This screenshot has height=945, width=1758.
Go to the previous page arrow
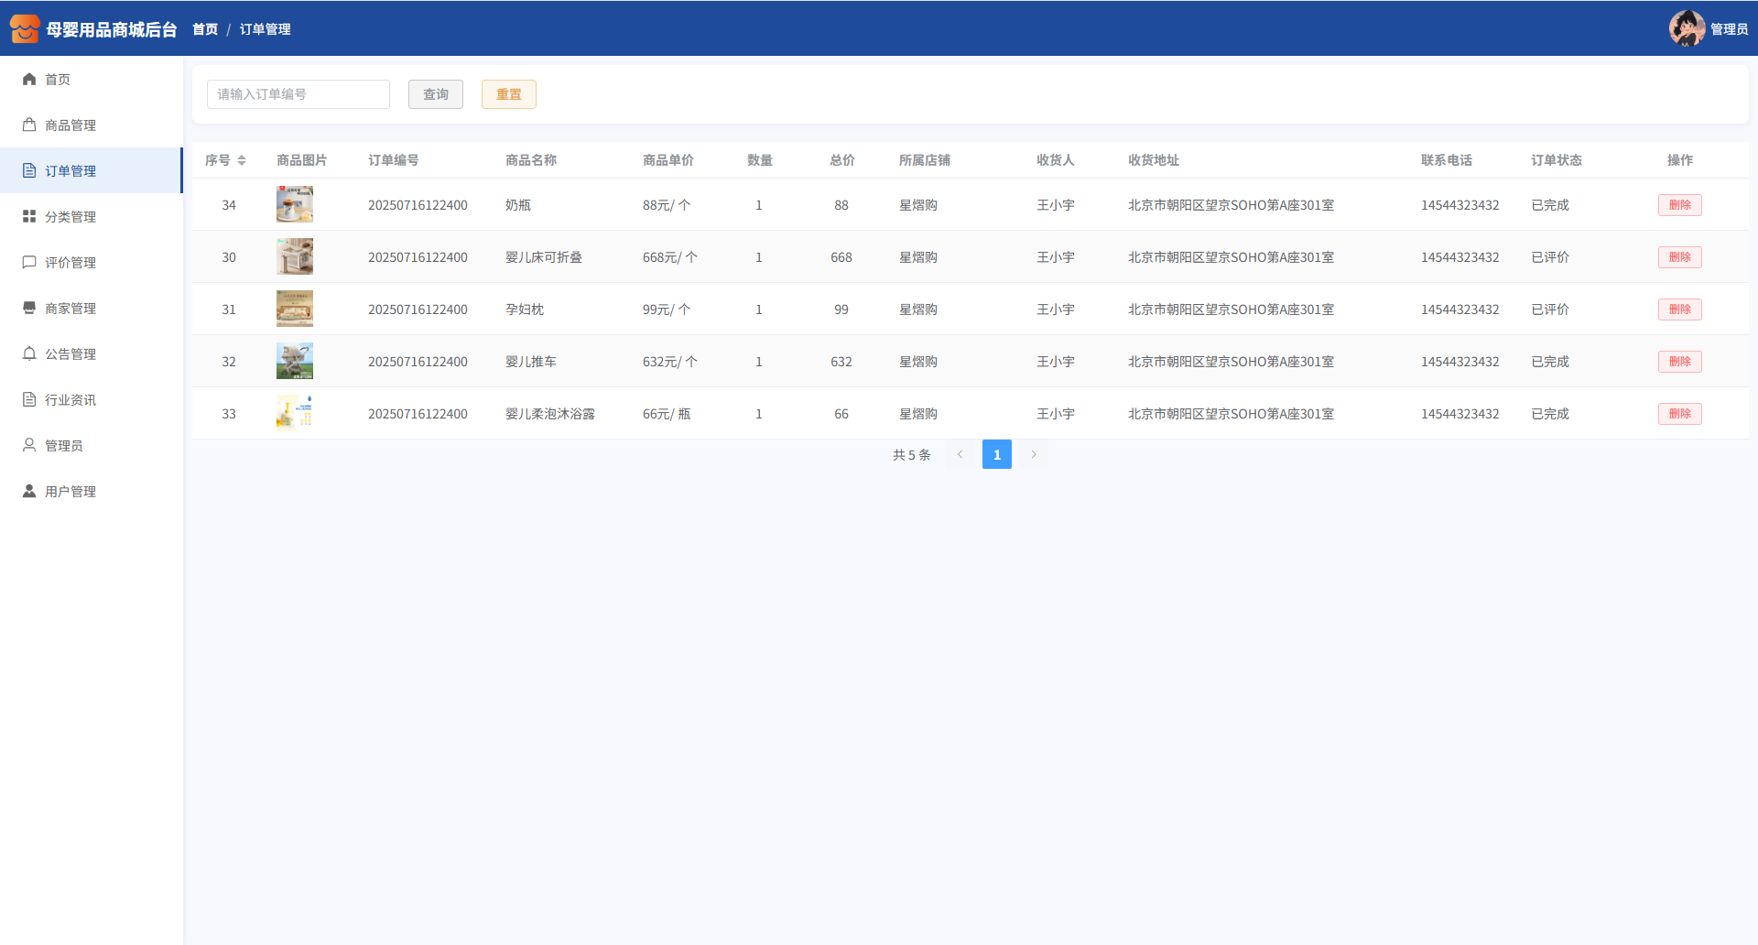pos(960,454)
